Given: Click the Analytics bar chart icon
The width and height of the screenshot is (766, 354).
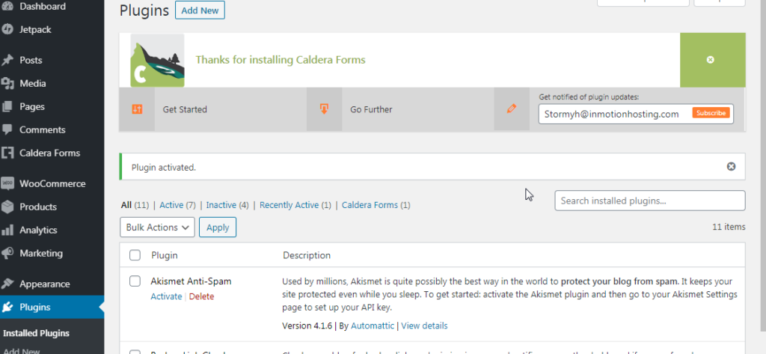Looking at the screenshot, I should 8,230.
